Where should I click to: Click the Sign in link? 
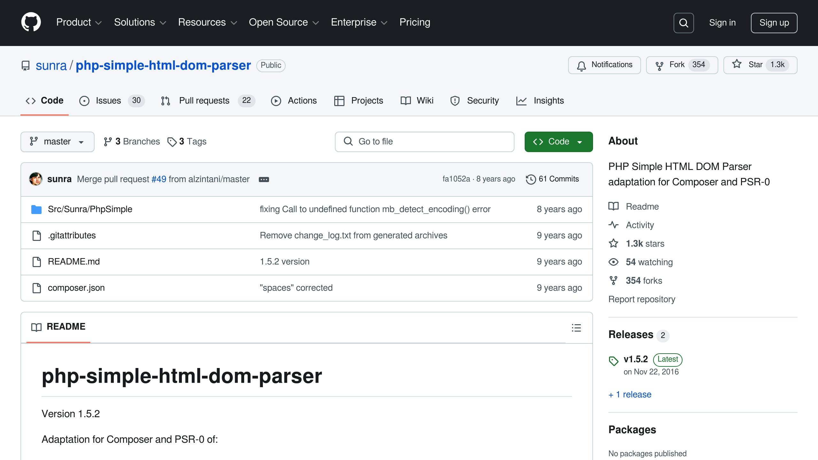point(722,23)
